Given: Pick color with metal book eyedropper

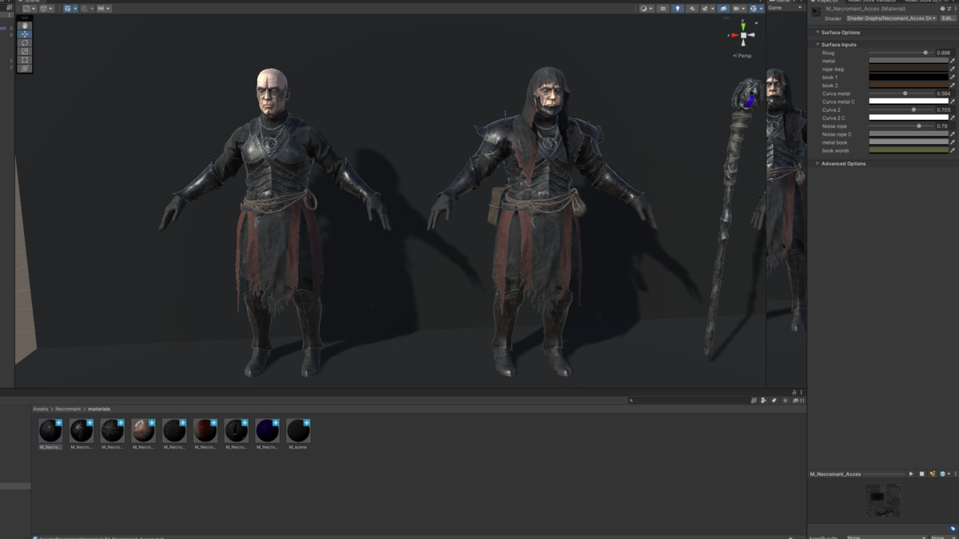Looking at the screenshot, I should click(953, 142).
